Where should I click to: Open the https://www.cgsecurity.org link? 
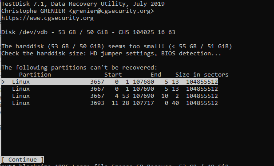[48, 18]
